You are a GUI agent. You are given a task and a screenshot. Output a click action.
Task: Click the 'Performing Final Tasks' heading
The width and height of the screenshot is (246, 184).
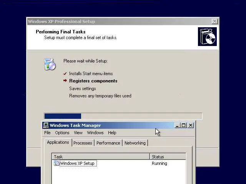tap(61, 32)
